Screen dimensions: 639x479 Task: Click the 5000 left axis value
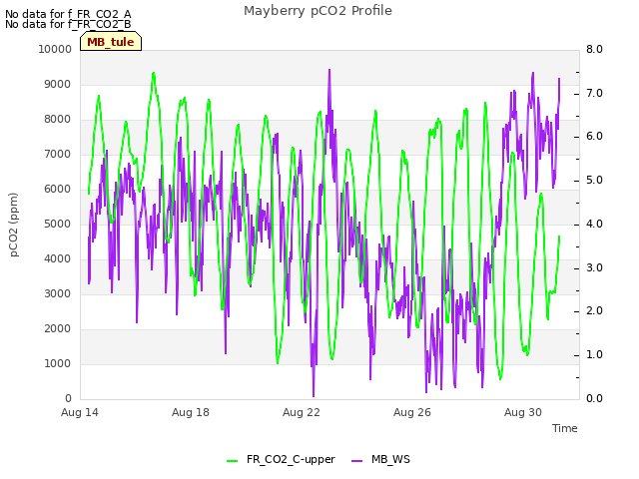pos(58,224)
